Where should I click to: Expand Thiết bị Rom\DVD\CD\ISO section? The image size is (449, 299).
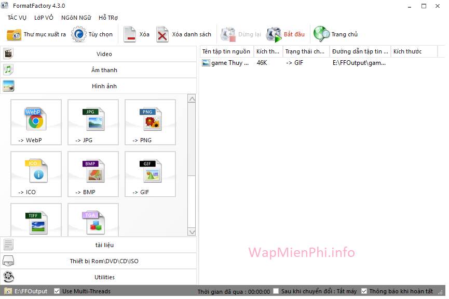(99, 261)
